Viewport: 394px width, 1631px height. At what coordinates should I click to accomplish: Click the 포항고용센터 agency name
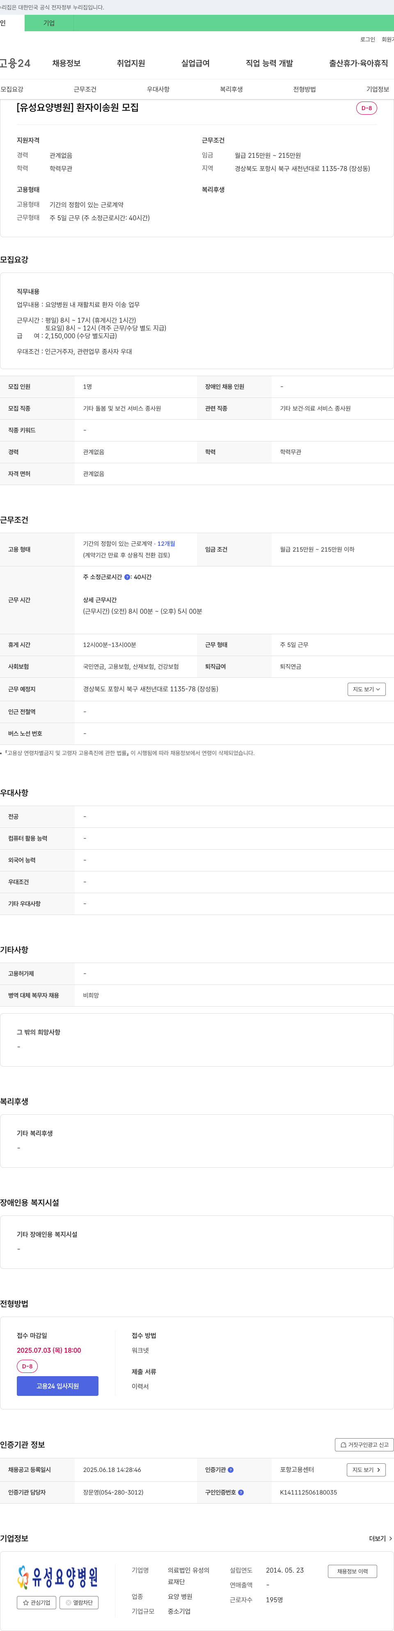pyautogui.click(x=297, y=1469)
